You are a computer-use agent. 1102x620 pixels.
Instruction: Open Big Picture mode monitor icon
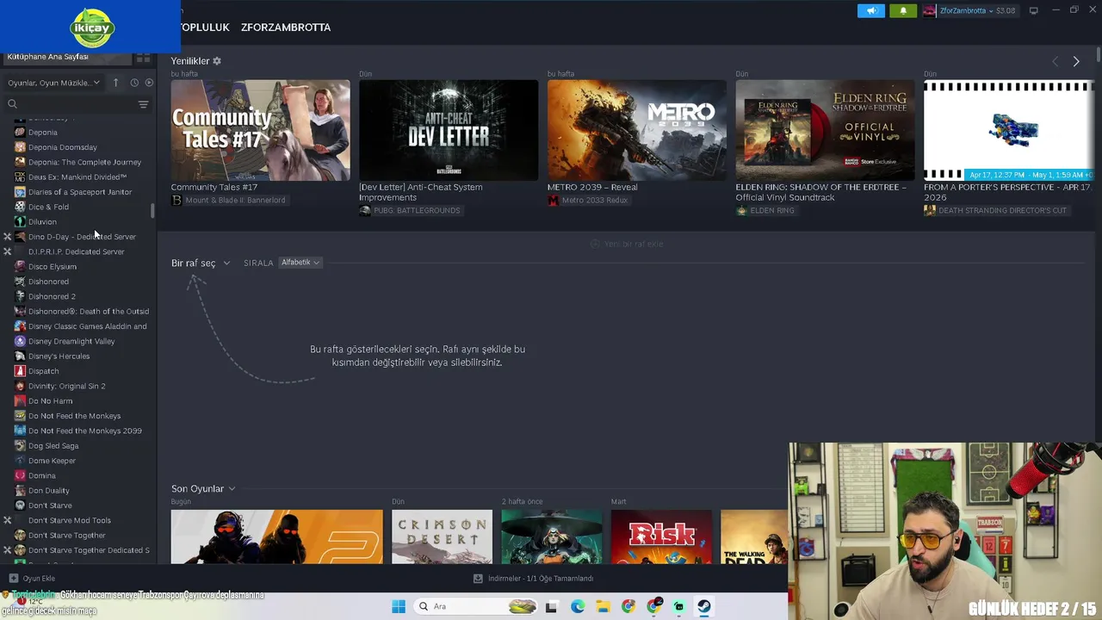(x=1033, y=10)
